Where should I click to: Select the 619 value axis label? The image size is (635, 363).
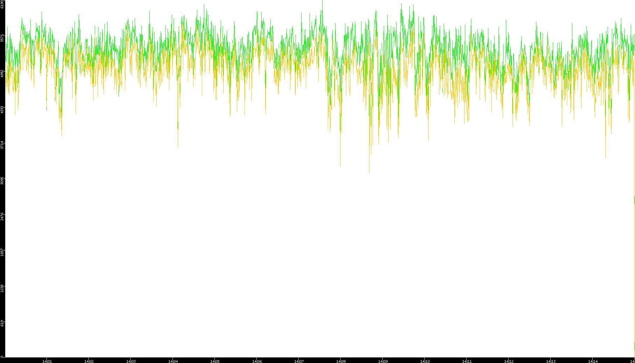pyautogui.click(x=2, y=324)
